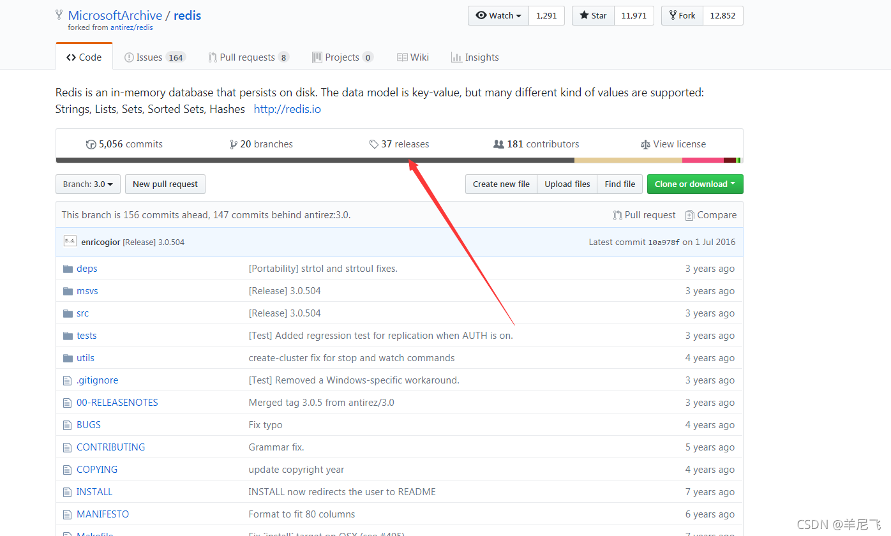The image size is (891, 536).
Task: Star the redis repository
Action: tap(594, 16)
